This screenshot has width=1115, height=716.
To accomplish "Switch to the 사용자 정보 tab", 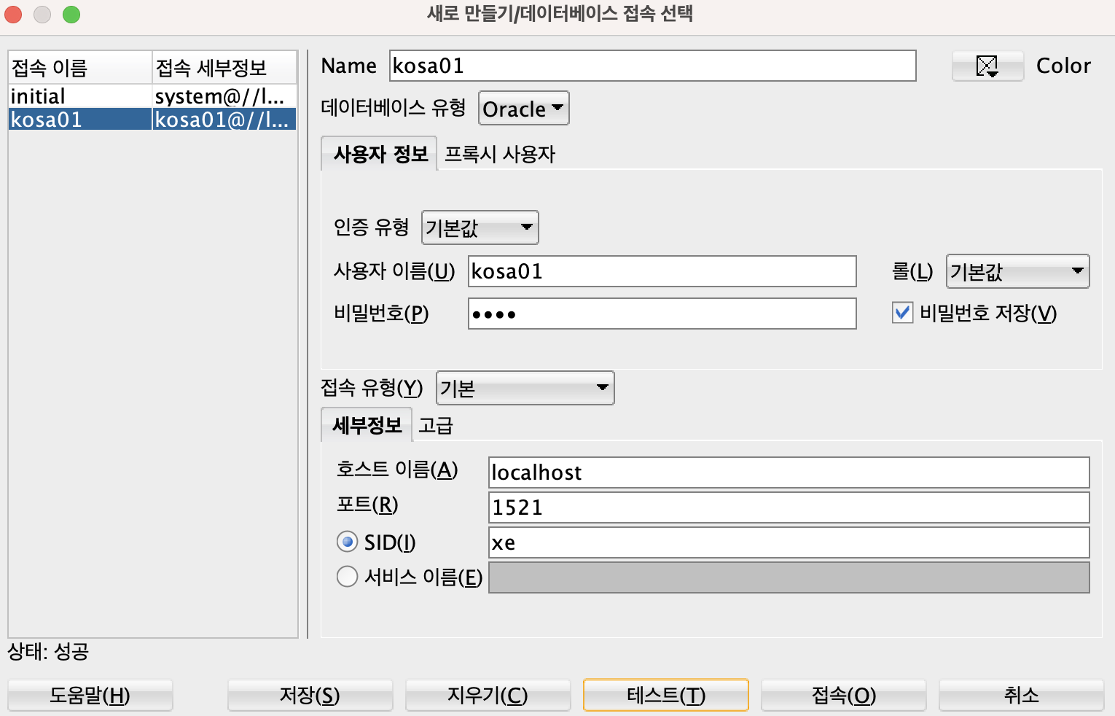I will click(x=380, y=154).
